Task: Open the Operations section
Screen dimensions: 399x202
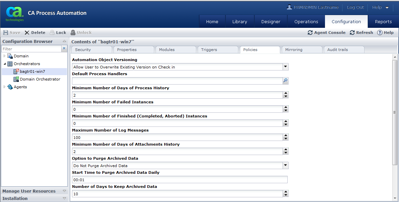Action: point(306,21)
